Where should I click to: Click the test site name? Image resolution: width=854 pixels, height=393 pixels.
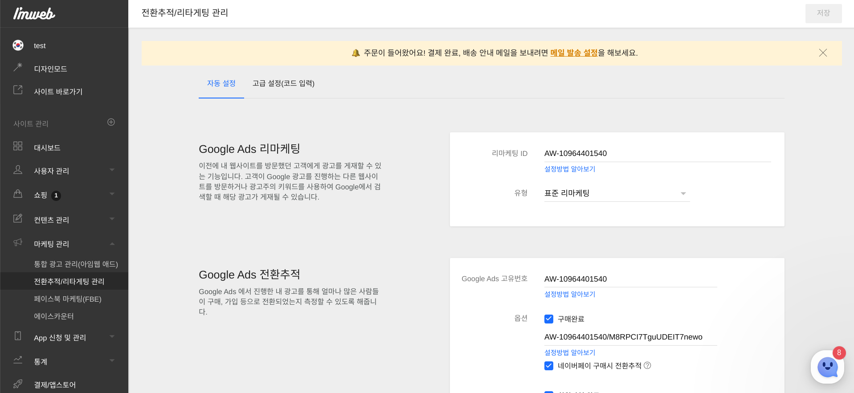point(40,45)
